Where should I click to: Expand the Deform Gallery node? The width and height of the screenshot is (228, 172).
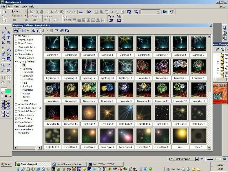tap(16, 115)
